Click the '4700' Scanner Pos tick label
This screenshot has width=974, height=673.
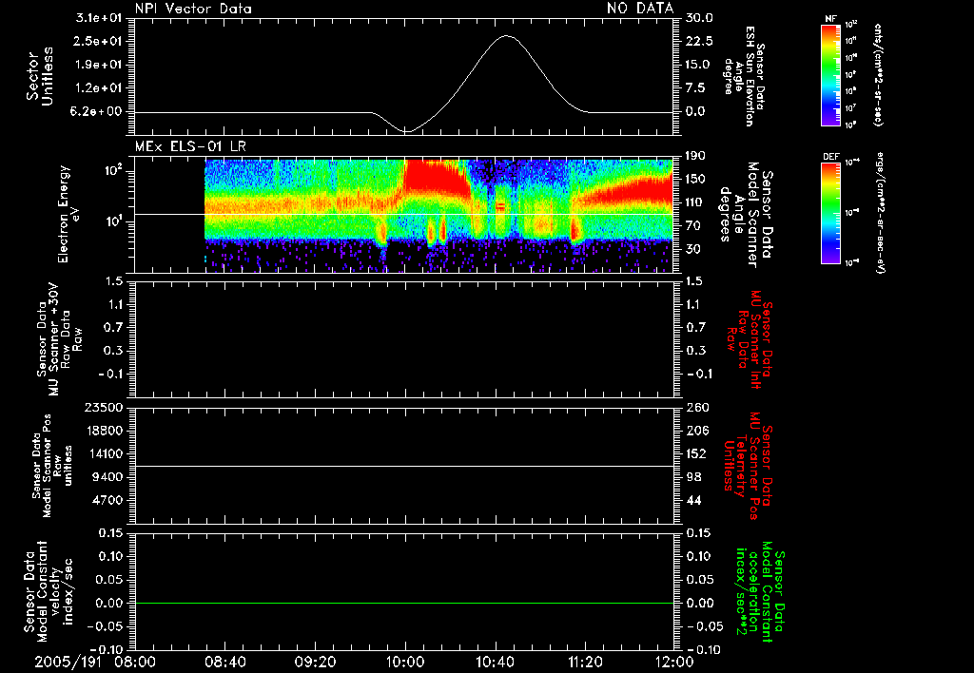pyautogui.click(x=107, y=500)
